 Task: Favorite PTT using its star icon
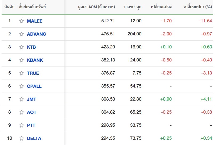(x=21, y=125)
